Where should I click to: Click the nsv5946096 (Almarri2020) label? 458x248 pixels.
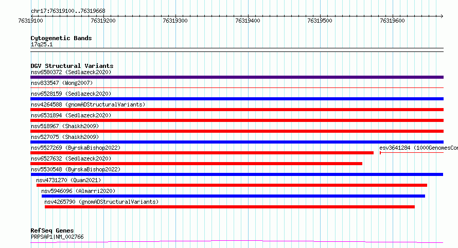78,191
